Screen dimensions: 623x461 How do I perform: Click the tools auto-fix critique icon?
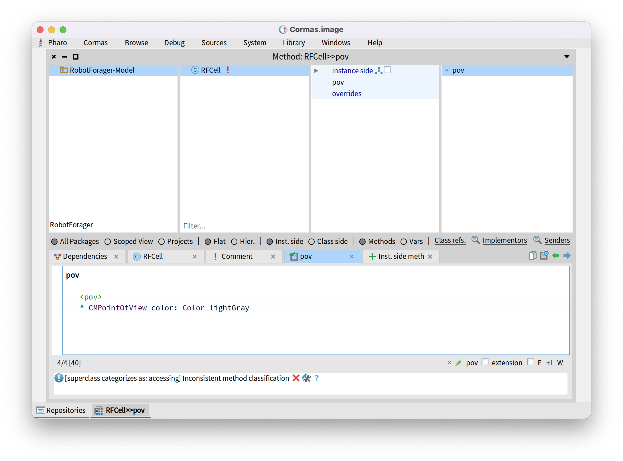pyautogui.click(x=306, y=378)
